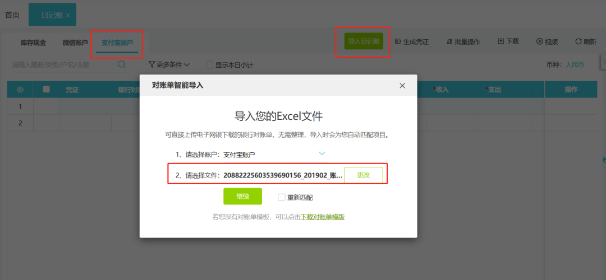Click the 刷新 refresh icon

tap(578, 41)
